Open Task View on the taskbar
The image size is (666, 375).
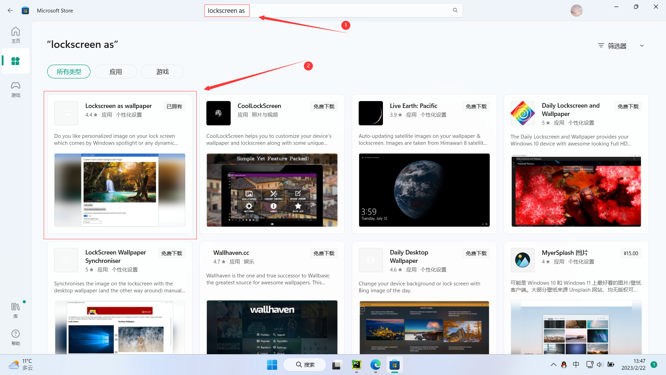tap(336, 365)
